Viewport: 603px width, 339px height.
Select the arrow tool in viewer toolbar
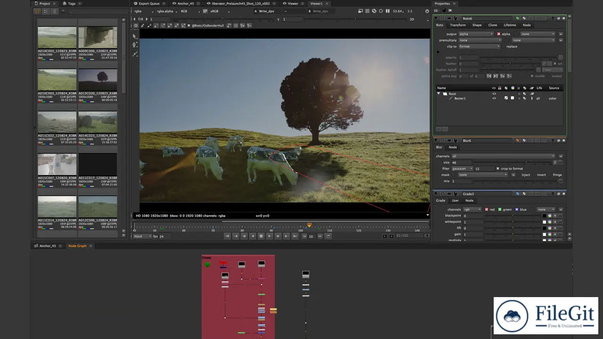135,36
